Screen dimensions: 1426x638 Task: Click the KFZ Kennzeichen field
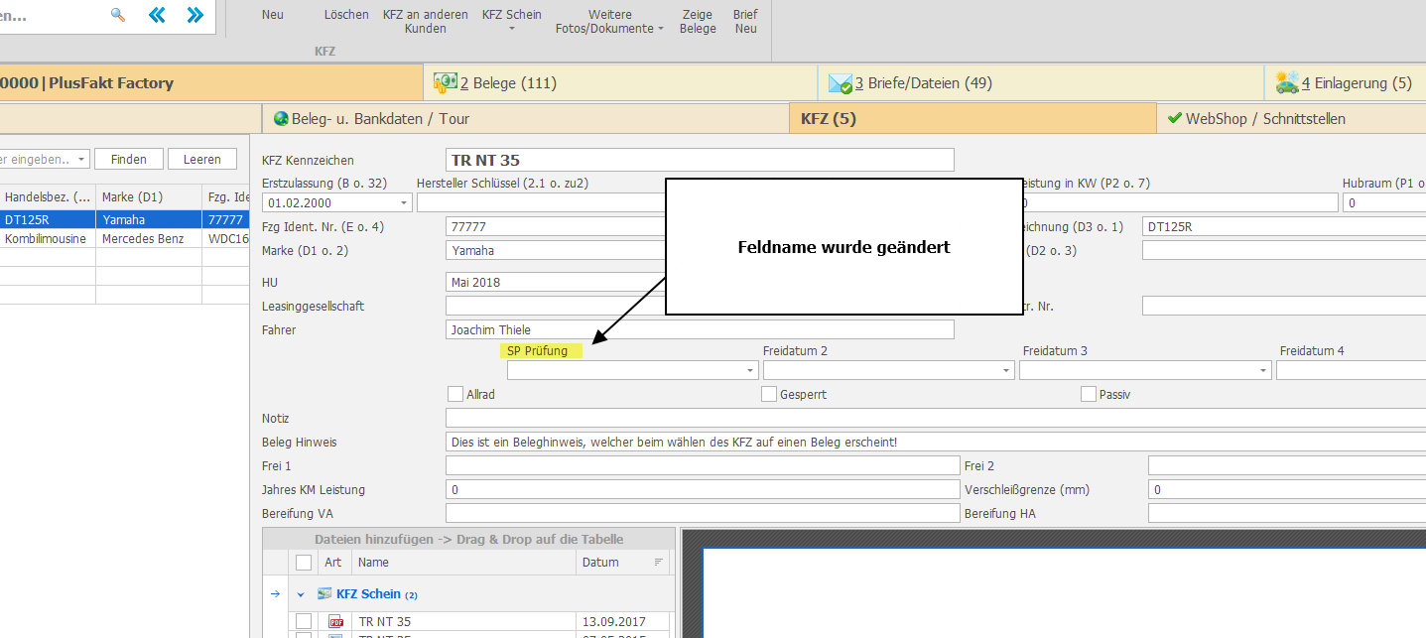(700, 160)
